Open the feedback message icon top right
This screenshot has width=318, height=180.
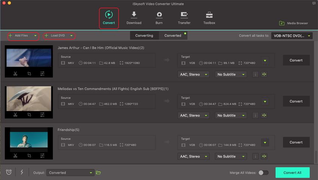tap(314, 3)
